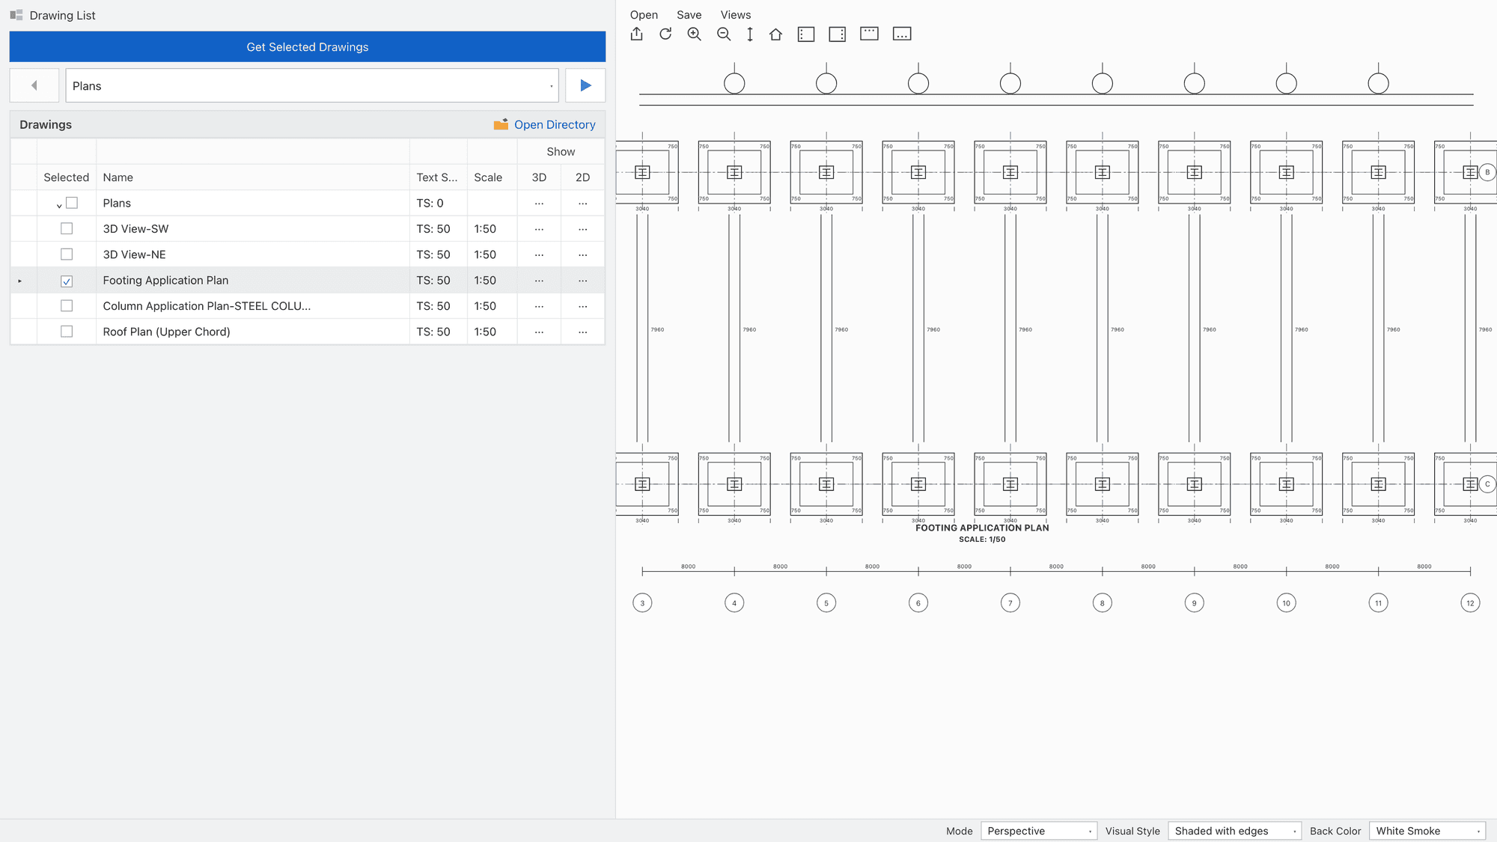Click the Drawing List panel icon

point(16,15)
